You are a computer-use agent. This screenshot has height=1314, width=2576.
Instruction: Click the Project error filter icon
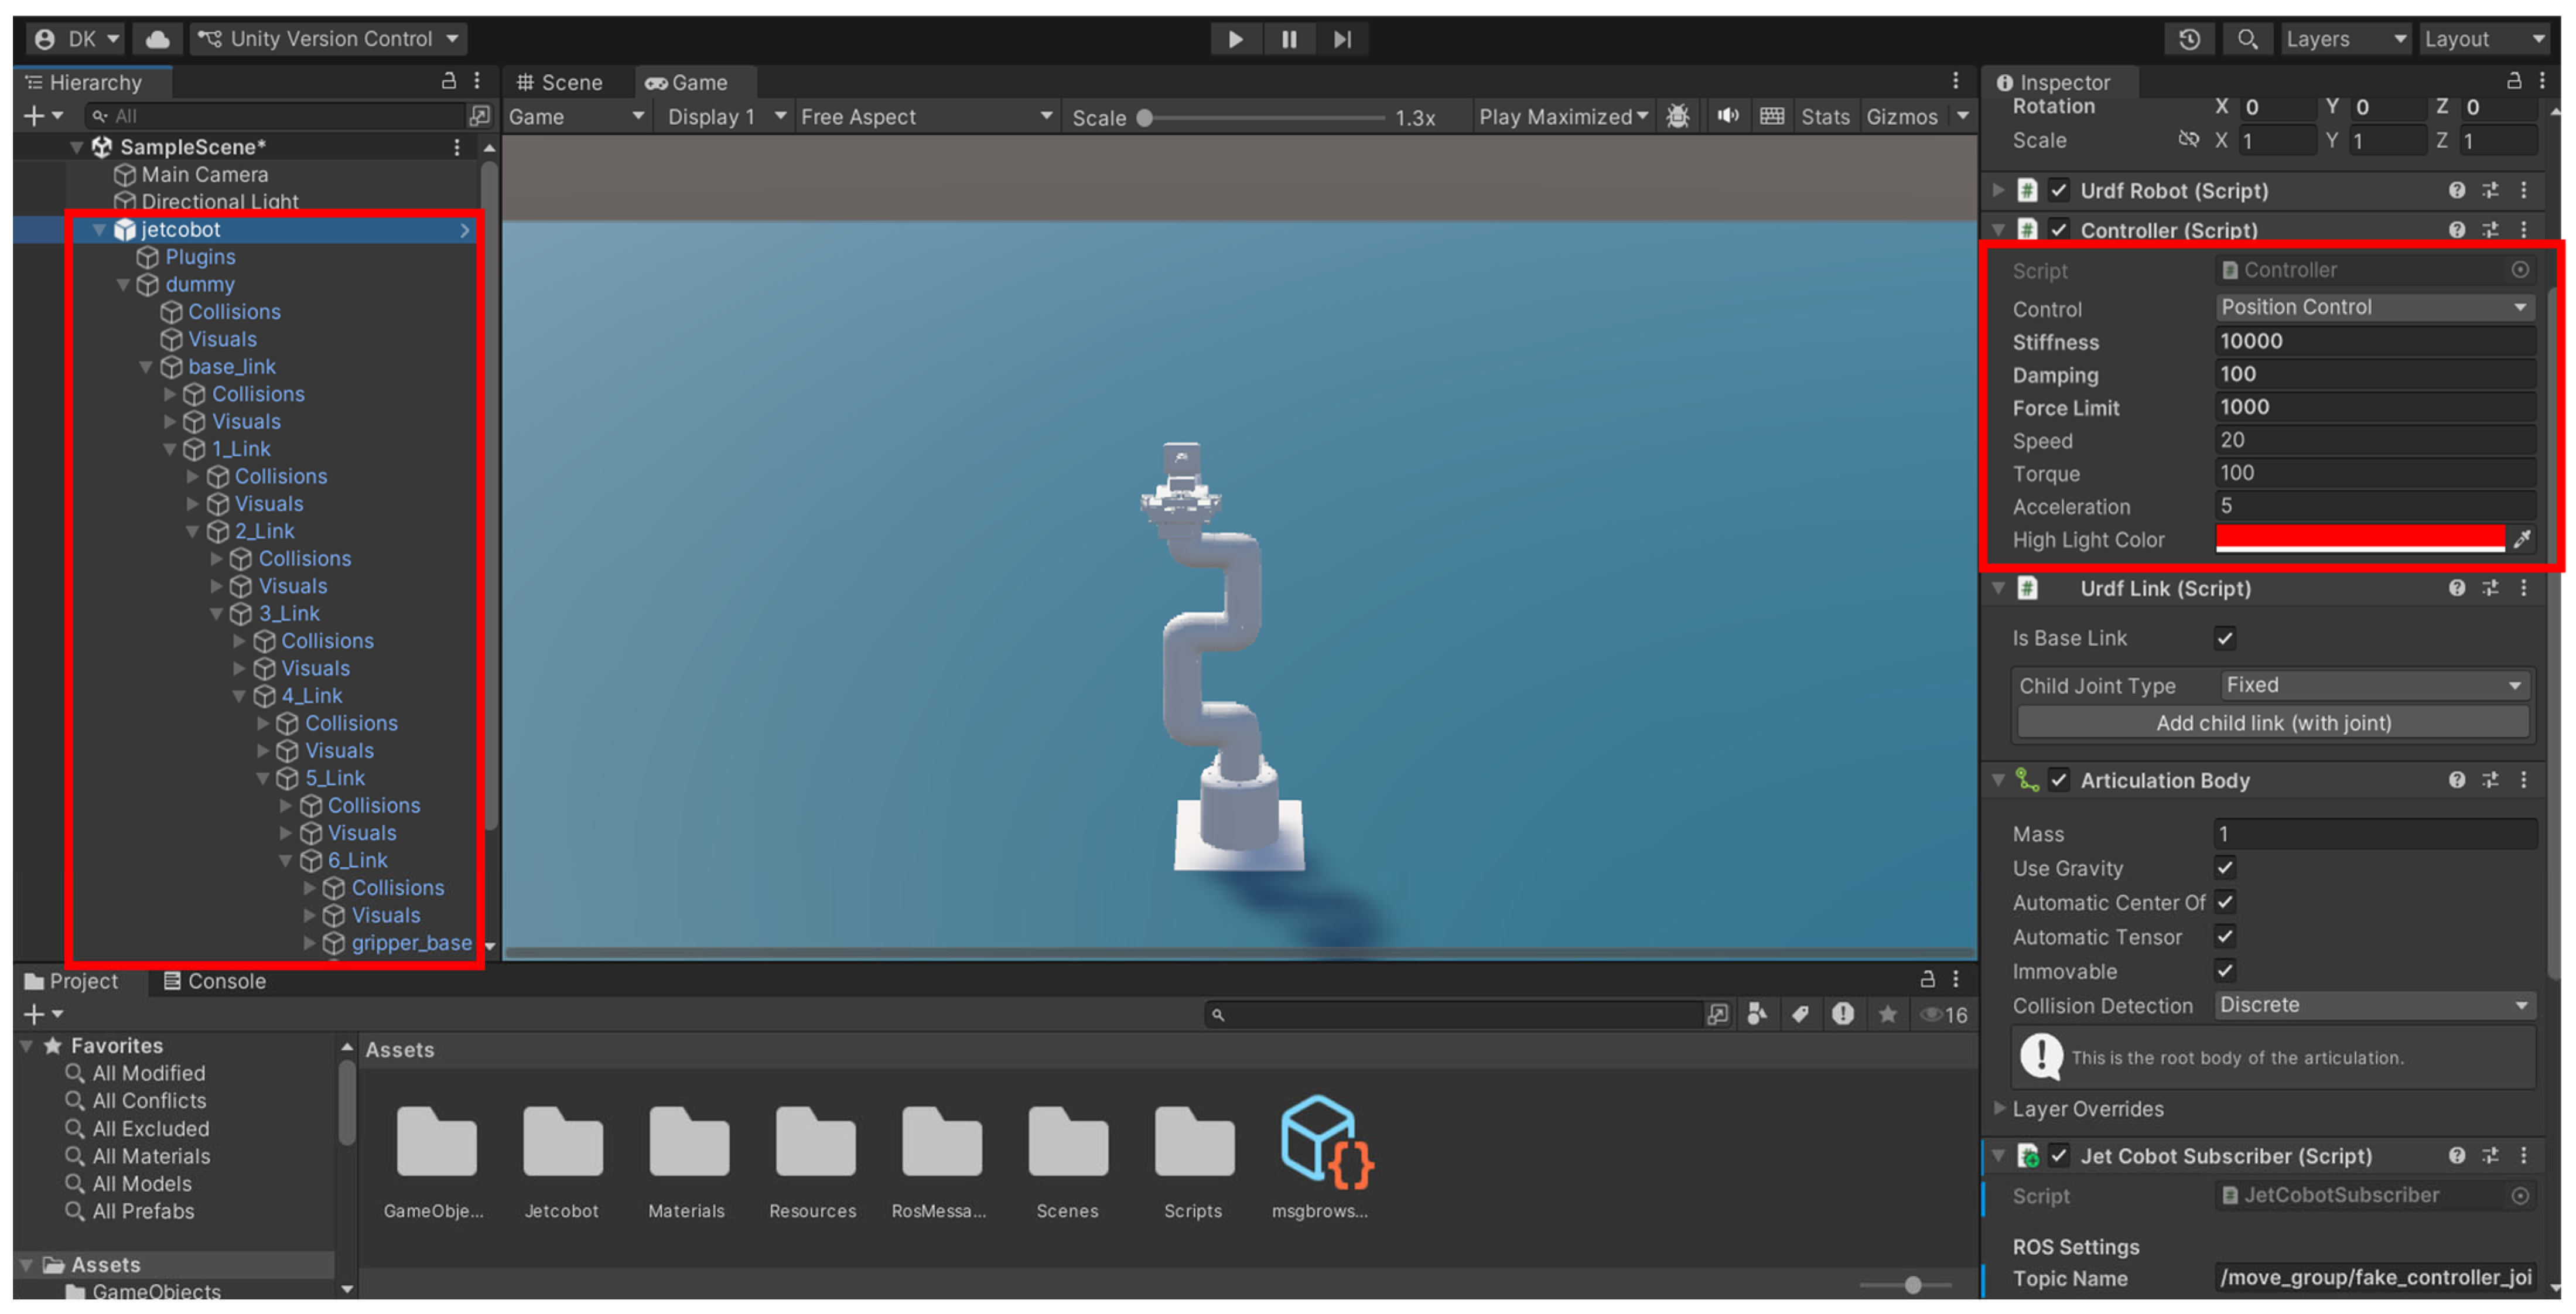click(x=1843, y=1014)
